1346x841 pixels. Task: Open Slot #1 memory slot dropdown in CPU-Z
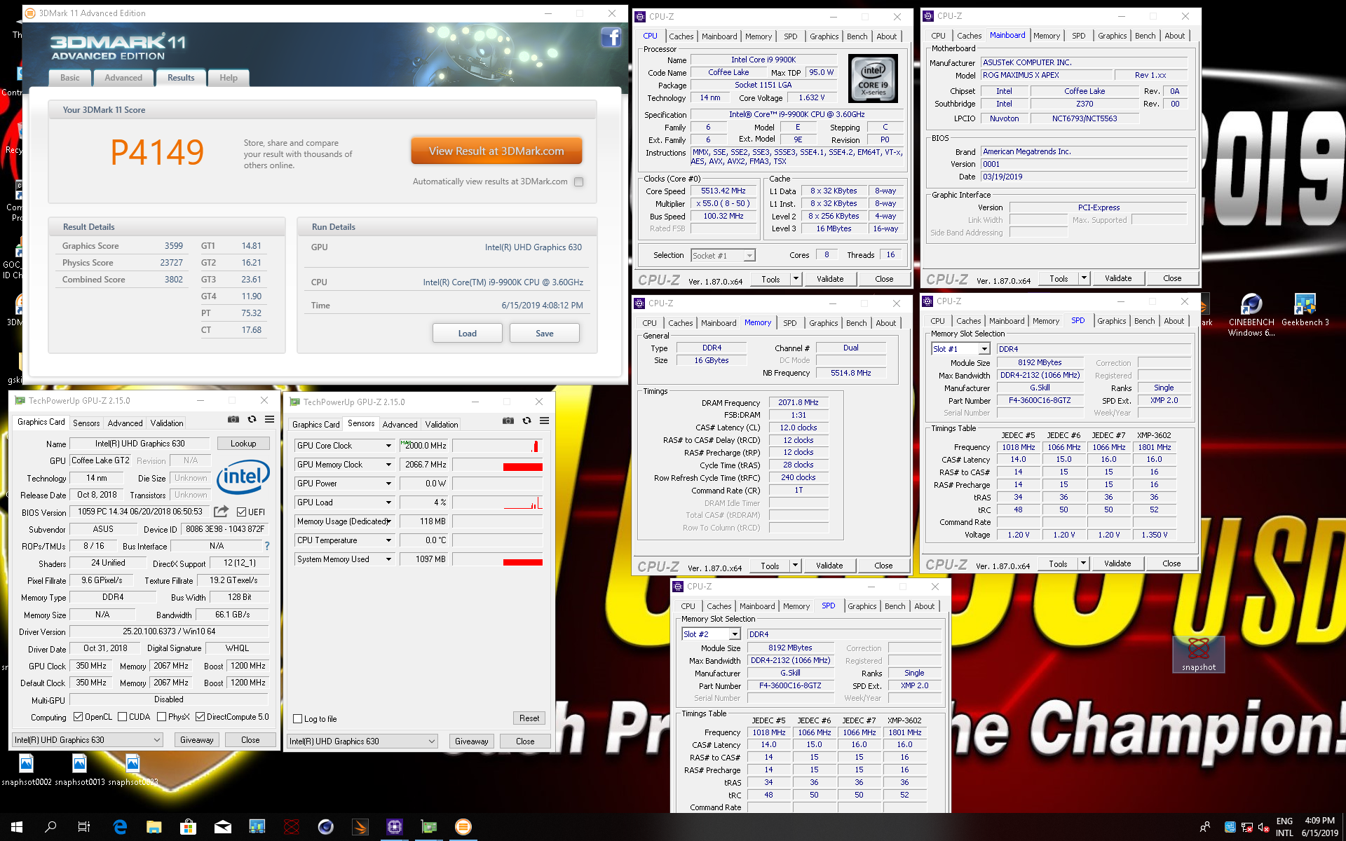(x=984, y=349)
